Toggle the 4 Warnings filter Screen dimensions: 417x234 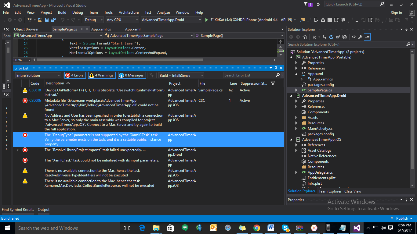(102, 75)
